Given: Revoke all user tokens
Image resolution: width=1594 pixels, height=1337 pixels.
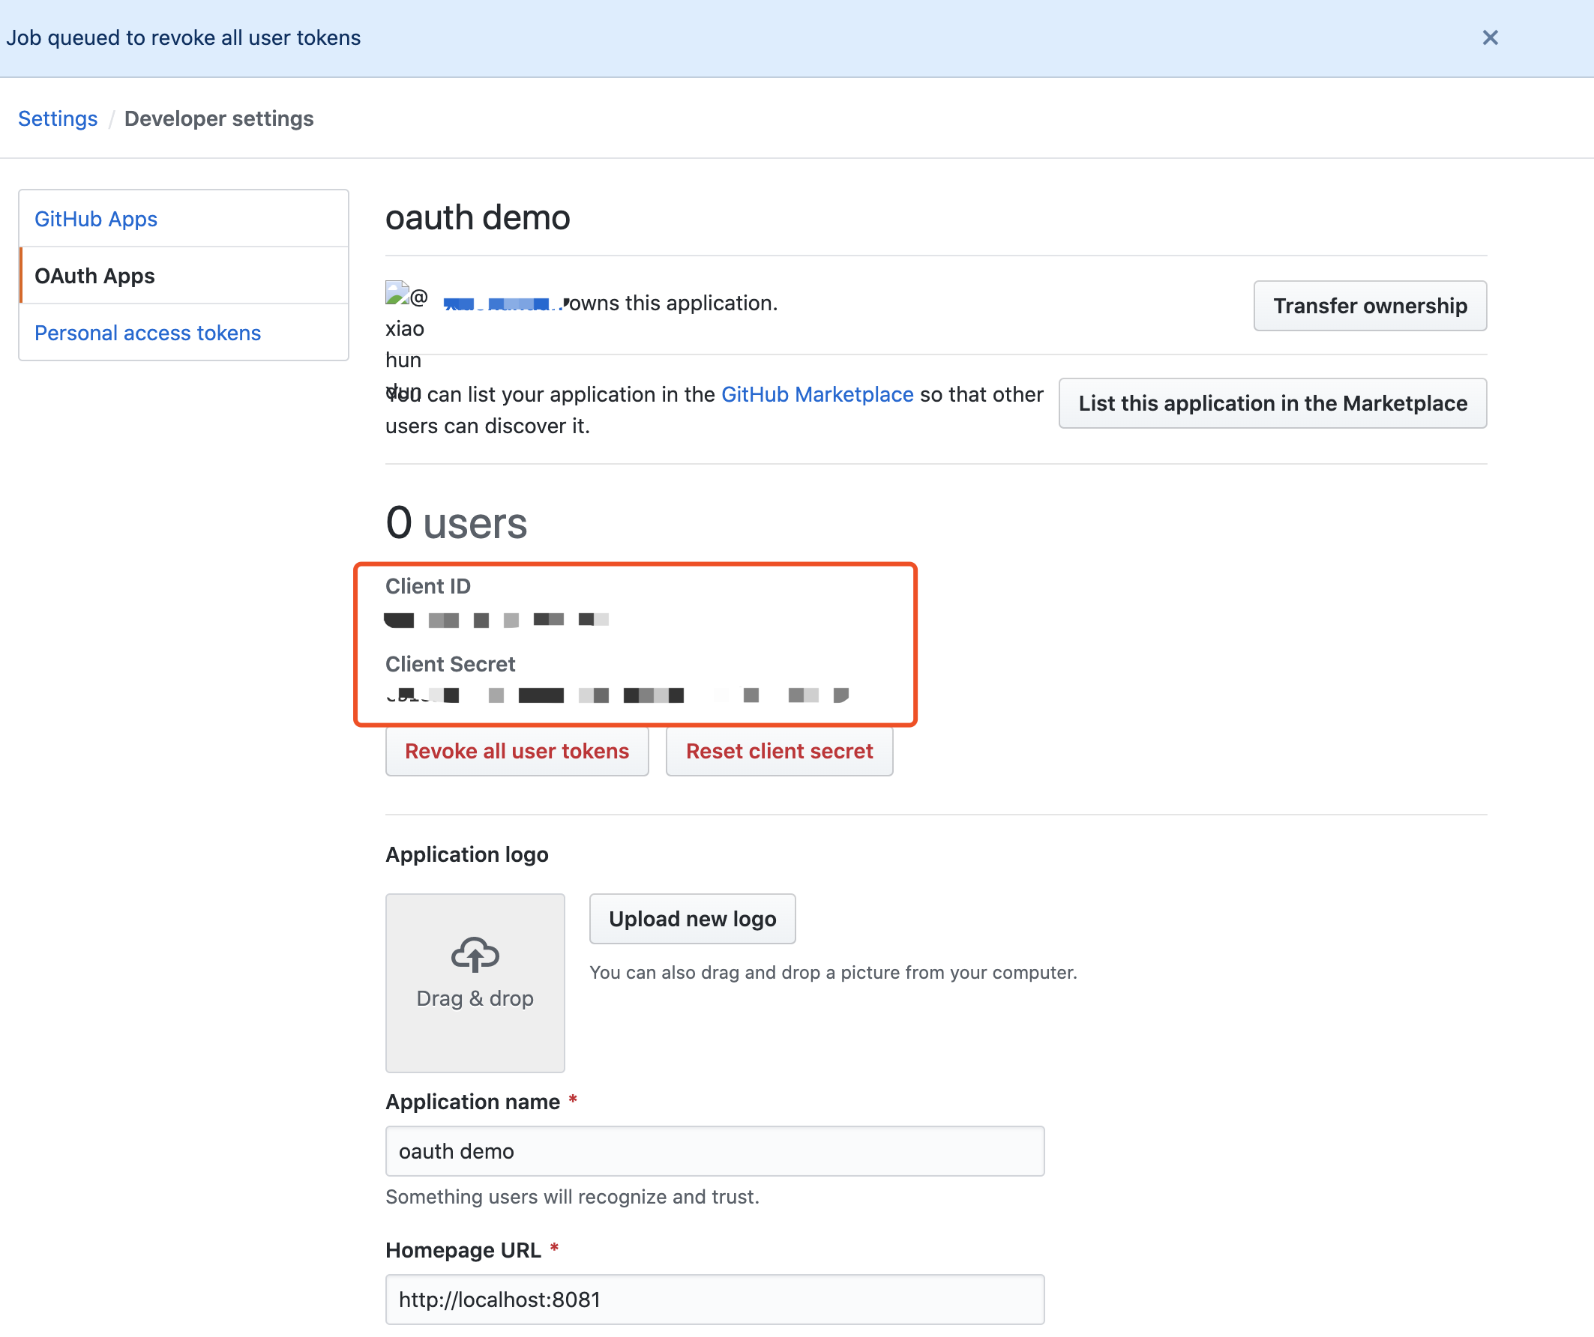Looking at the screenshot, I should tap(516, 751).
